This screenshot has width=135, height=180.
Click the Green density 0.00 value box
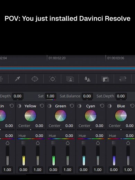[53, 170]
